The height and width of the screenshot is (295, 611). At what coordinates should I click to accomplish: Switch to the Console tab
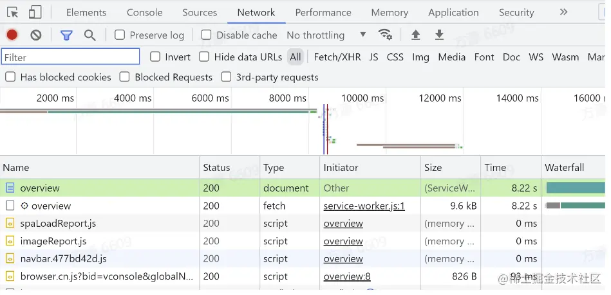point(144,12)
